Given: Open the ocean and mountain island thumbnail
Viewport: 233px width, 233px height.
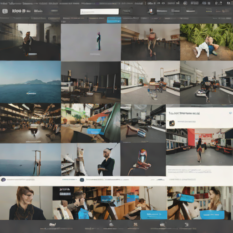Looking at the screenshot, I should click(30, 82).
